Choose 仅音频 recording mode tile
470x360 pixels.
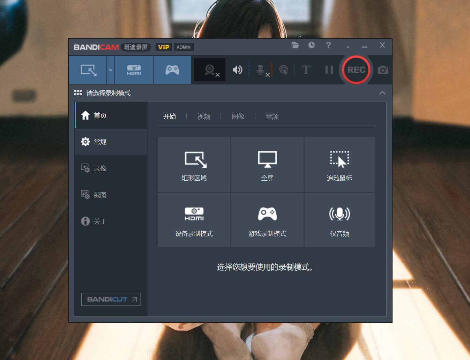click(340, 220)
